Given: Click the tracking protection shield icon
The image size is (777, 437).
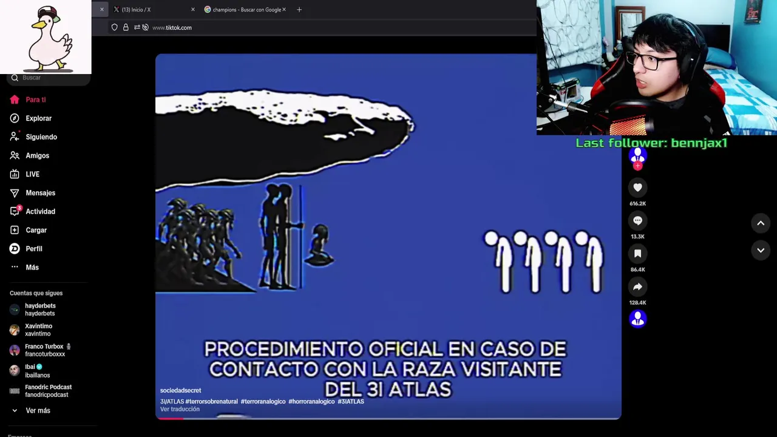Looking at the screenshot, I should tap(114, 27).
